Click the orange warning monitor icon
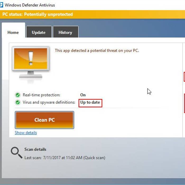This screenshot has width=185, height=185. 31,65
